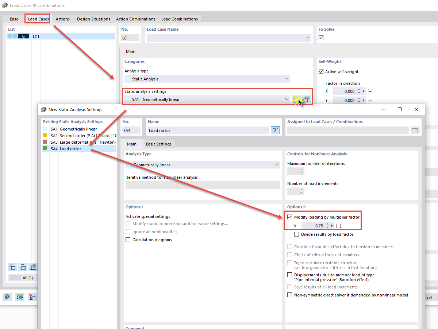
Task: Click the X factor spinner arrows
Action: point(359,91)
